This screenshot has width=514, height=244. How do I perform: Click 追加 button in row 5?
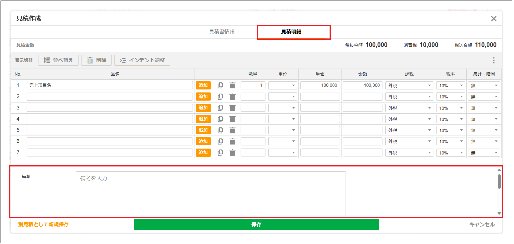(x=203, y=130)
